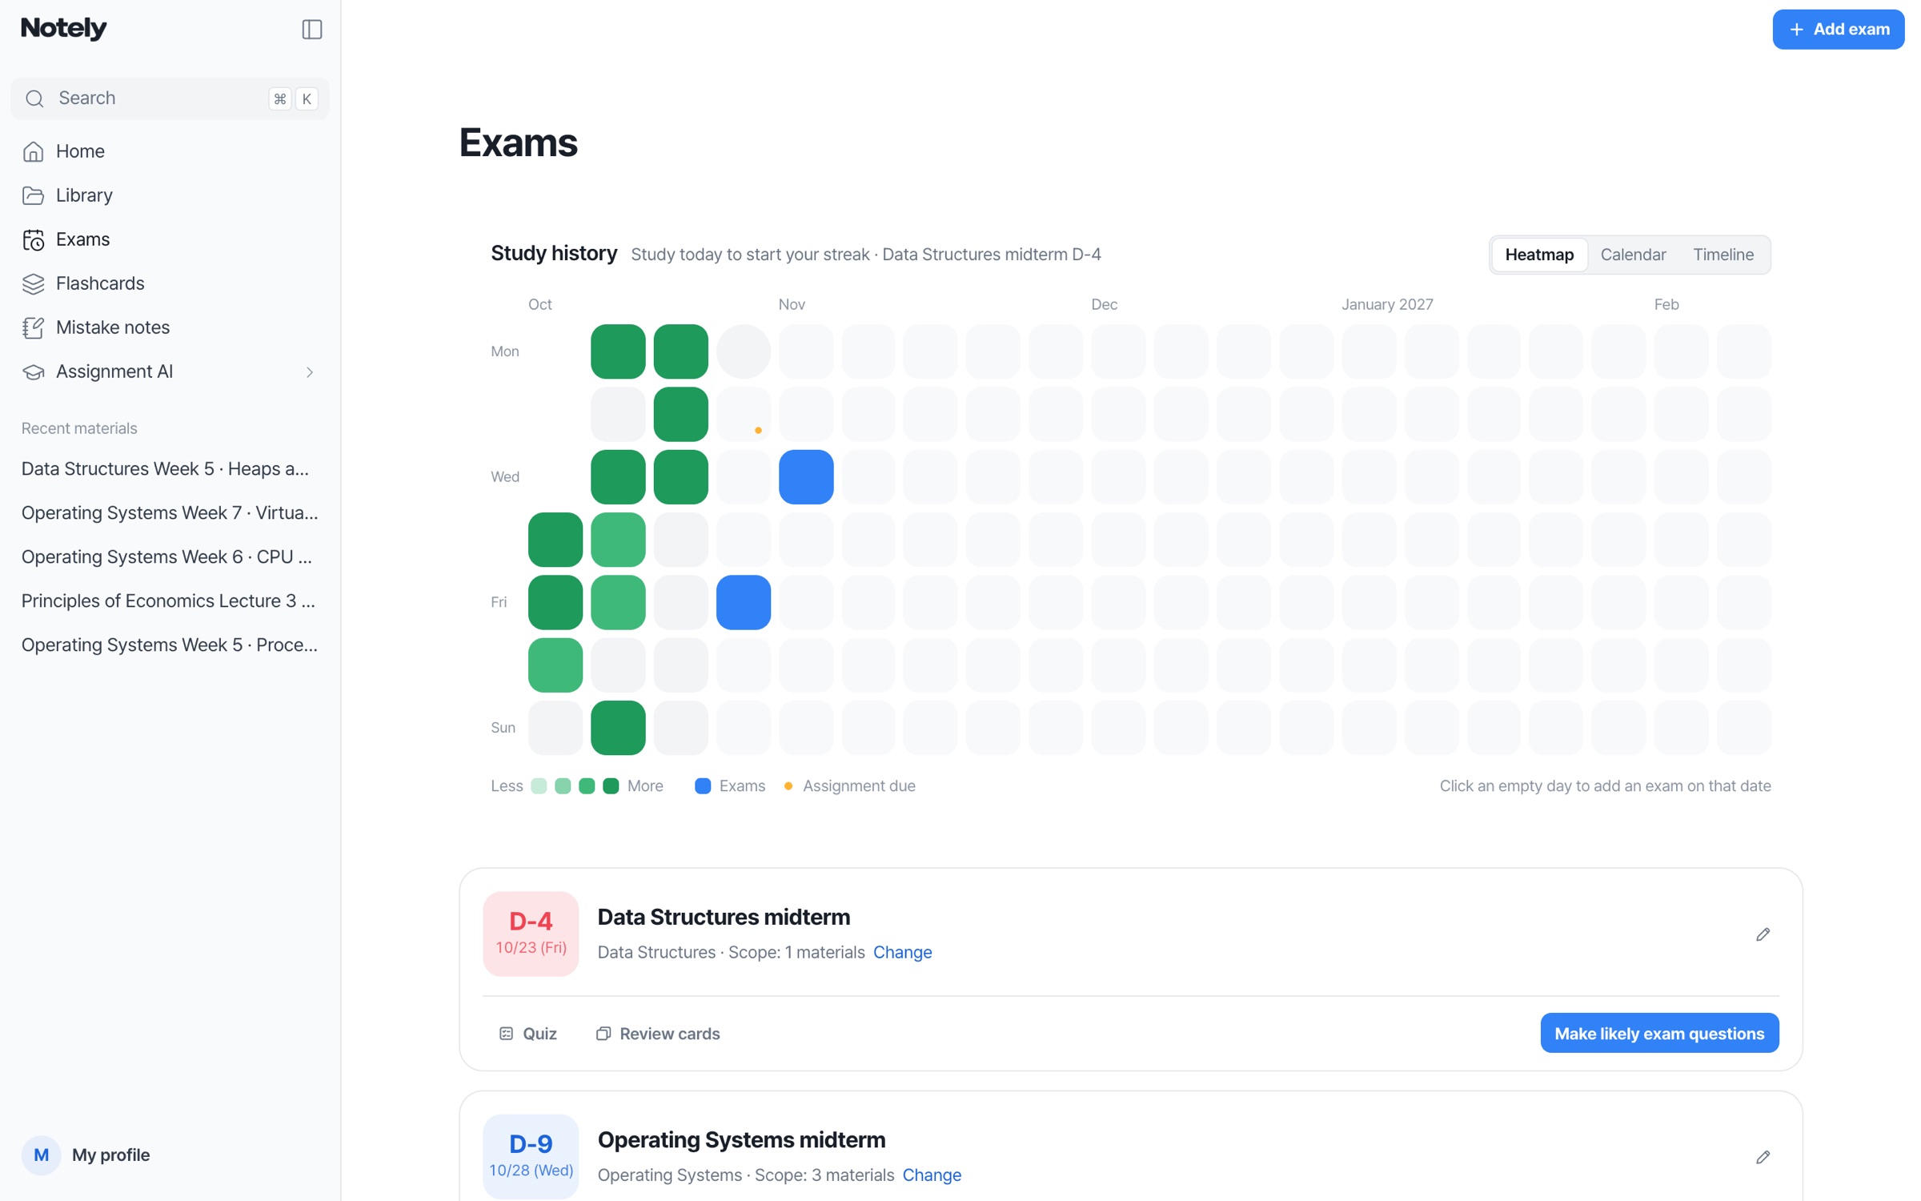
Task: Open Principles of Economics Lecture 3
Action: pos(168,601)
